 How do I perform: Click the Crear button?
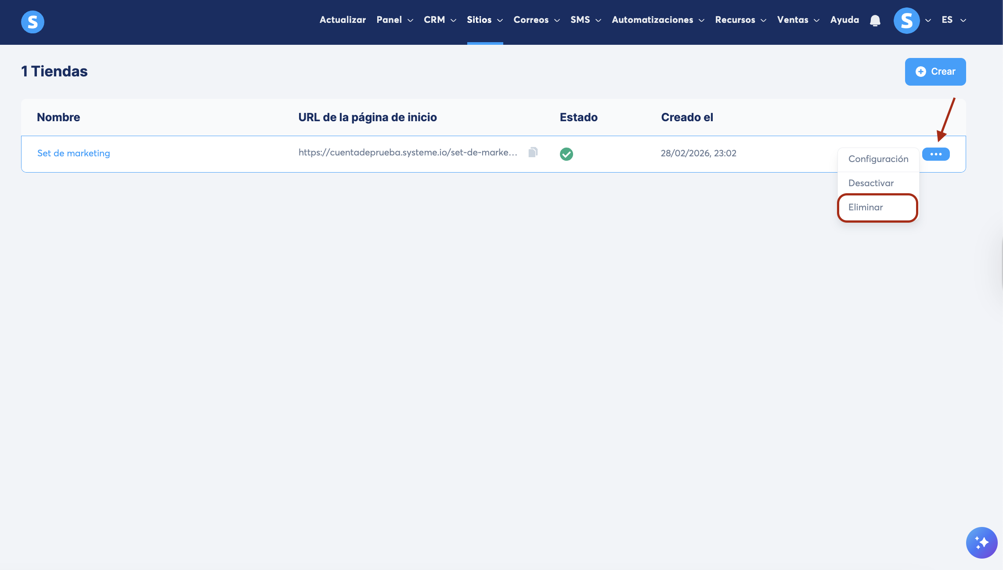coord(935,72)
